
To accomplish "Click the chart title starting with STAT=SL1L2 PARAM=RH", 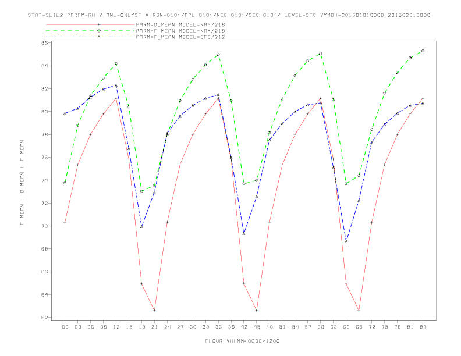I will click(229, 15).
